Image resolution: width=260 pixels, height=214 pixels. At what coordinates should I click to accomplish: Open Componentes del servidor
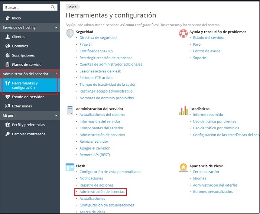click(101, 128)
